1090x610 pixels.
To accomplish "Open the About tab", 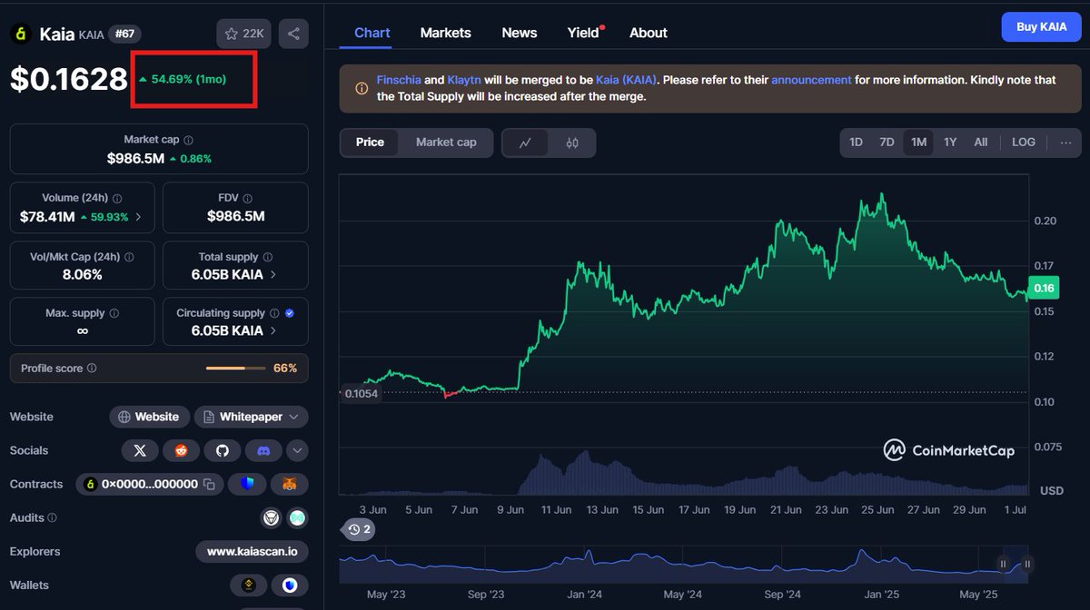I will 649,33.
